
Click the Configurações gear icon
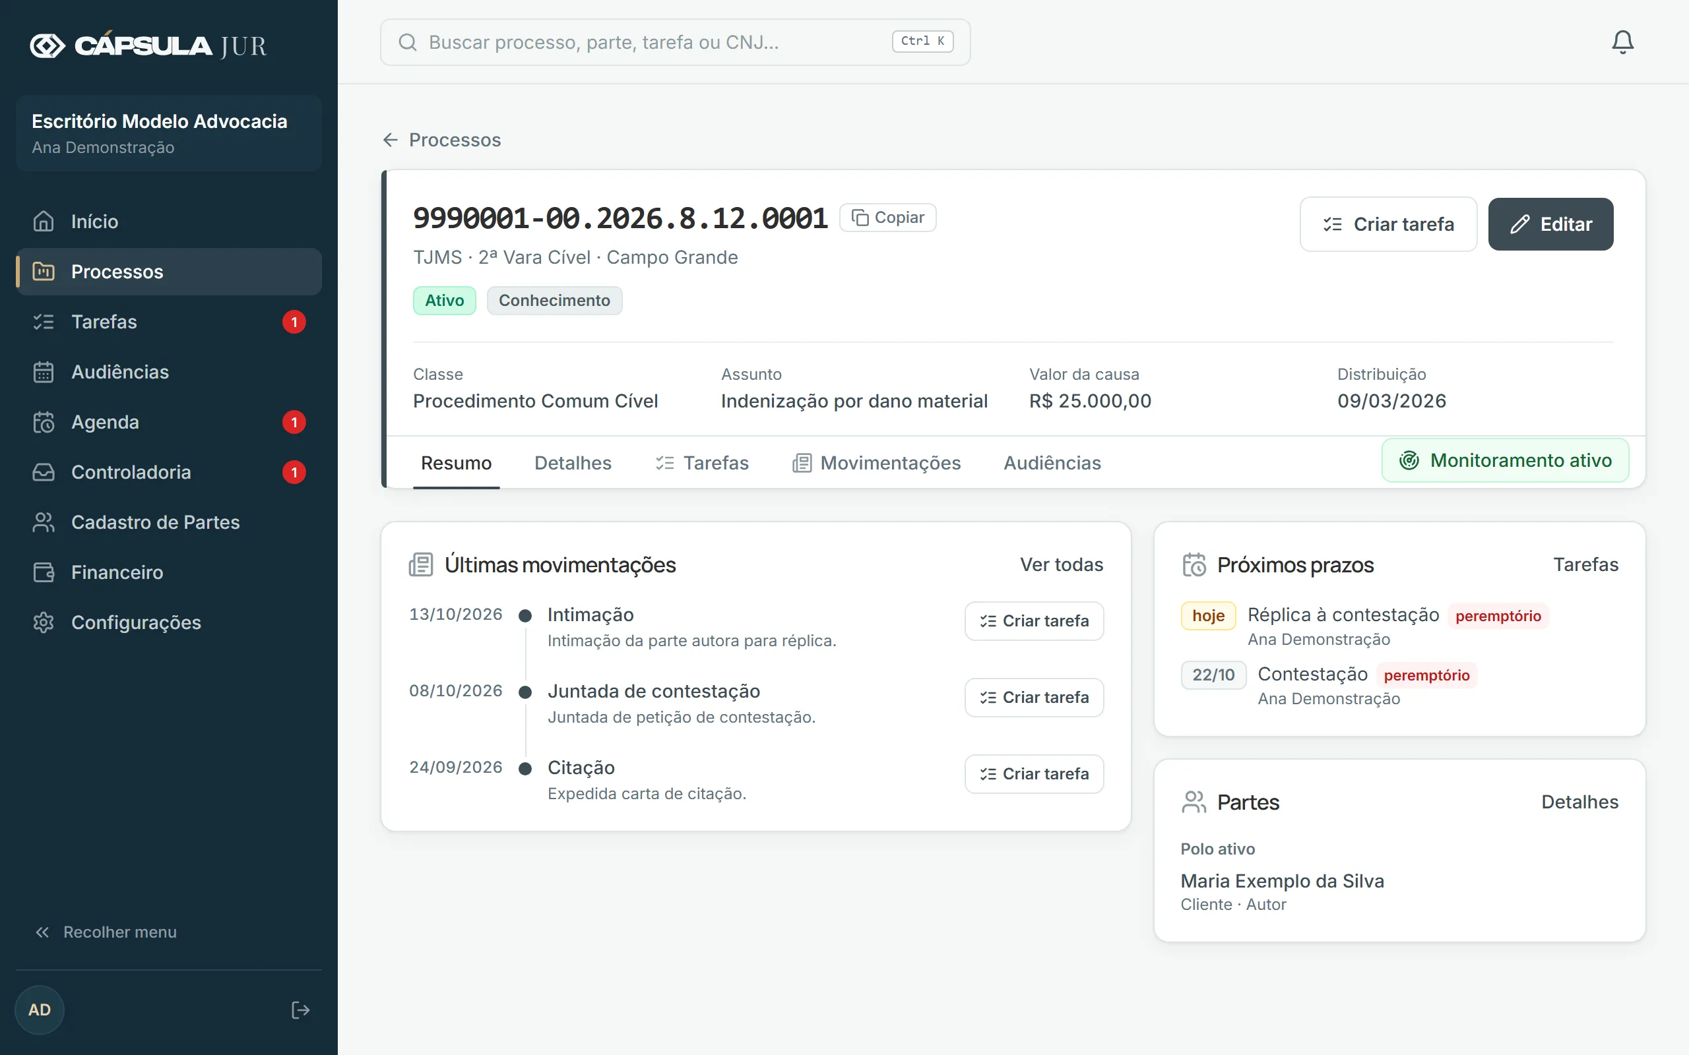(44, 622)
